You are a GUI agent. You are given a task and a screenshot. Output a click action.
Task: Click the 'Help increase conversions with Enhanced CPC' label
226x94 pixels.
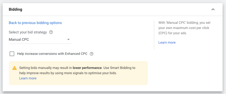point(52,54)
